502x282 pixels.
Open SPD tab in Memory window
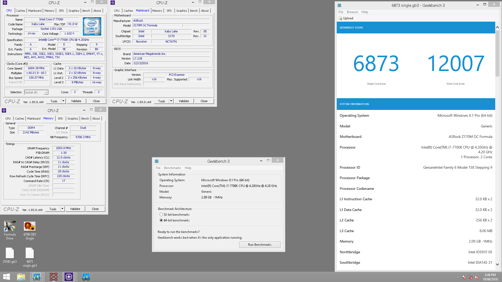[60, 119]
